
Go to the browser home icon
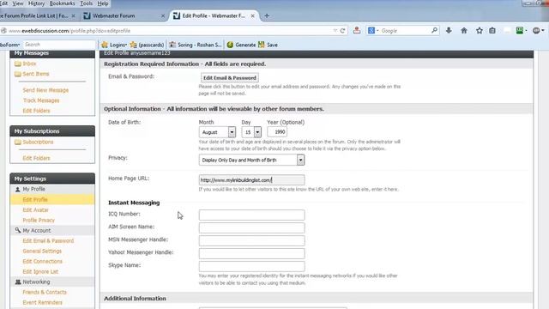464,31
